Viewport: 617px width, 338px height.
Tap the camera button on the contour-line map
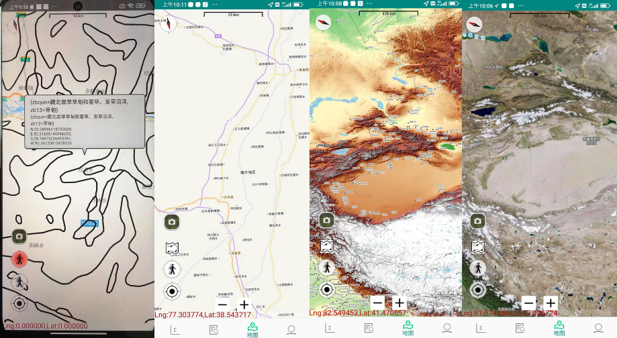[19, 237]
